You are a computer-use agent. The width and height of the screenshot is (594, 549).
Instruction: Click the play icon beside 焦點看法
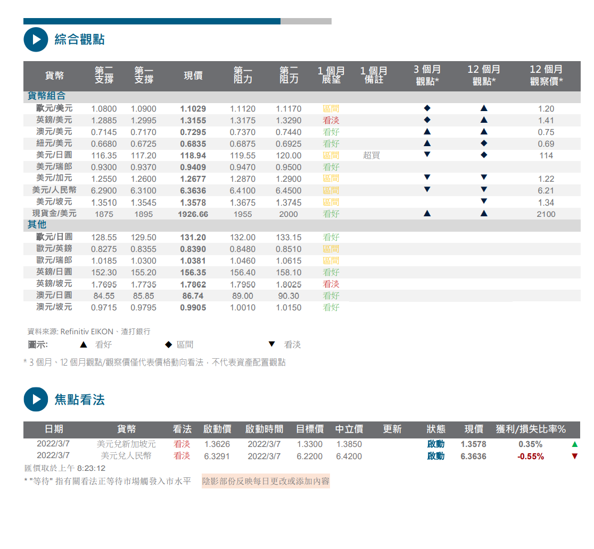point(36,399)
